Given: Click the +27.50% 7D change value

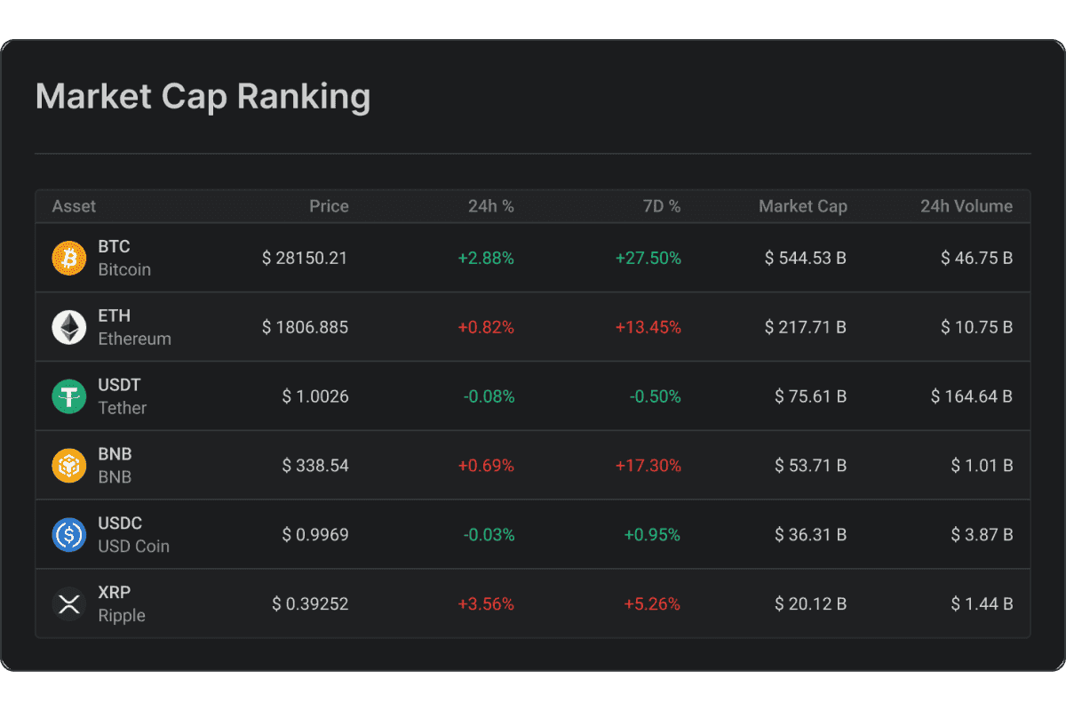Looking at the screenshot, I should 648,258.
